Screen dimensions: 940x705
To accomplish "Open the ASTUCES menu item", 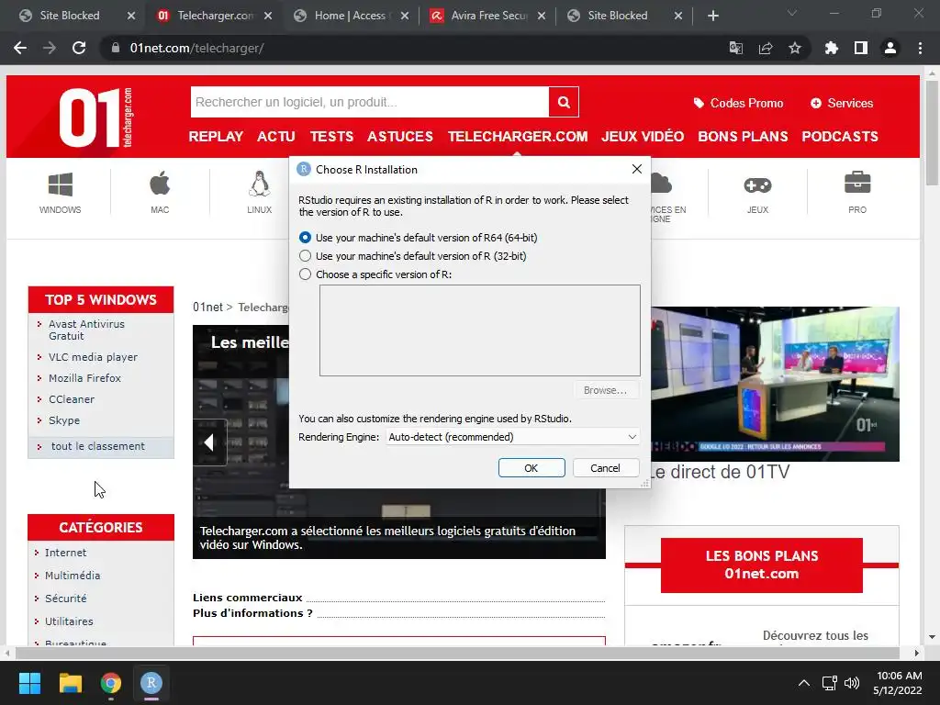I will pos(400,137).
